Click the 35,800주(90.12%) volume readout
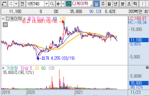This screenshot has width=149, height=96. click(x=18, y=72)
